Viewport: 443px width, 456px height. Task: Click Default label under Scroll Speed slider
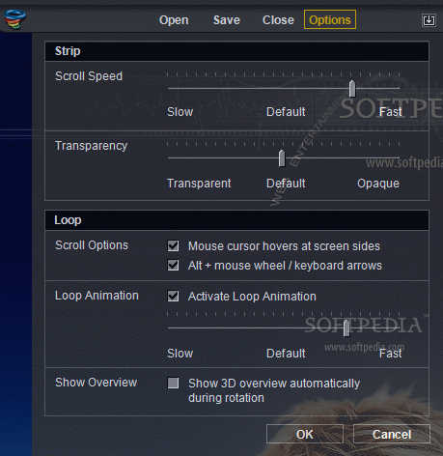click(x=286, y=112)
